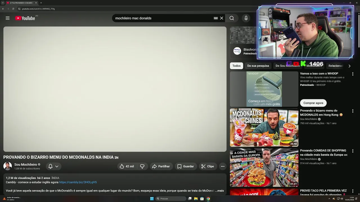Open the Sou Mochileiro channel avatar
The height and width of the screenshot is (202, 360).
point(8,166)
